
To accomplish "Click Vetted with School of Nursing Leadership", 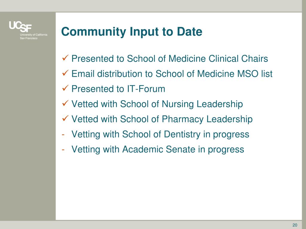I will tap(157, 104).
